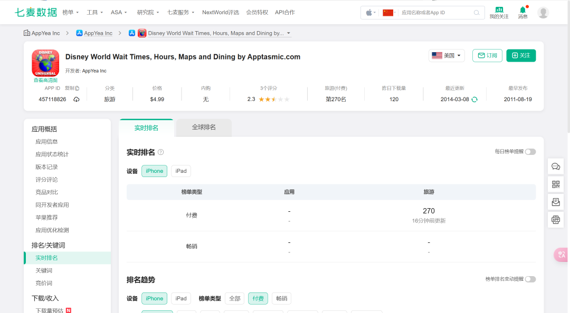Expand the app name breadcrumb dropdown

tap(289, 33)
